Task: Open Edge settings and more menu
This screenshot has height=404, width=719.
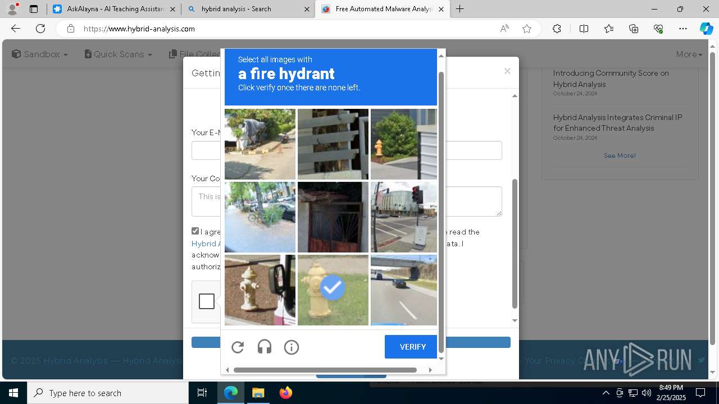Action: tap(683, 29)
